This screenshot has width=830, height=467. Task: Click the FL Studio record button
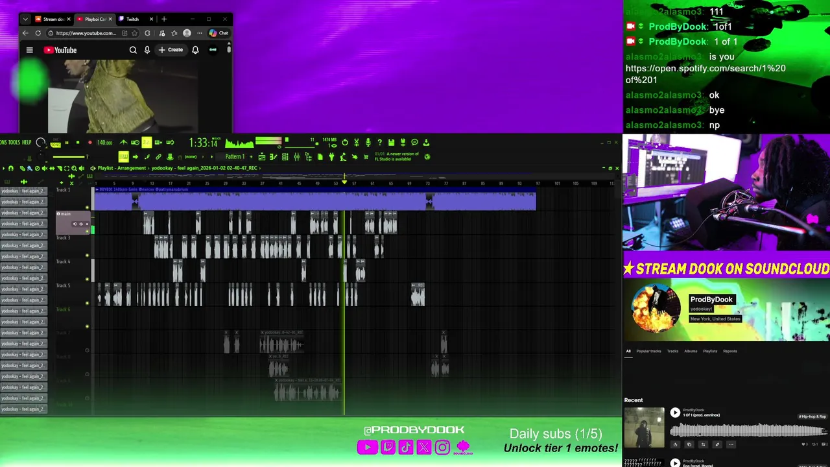click(90, 142)
